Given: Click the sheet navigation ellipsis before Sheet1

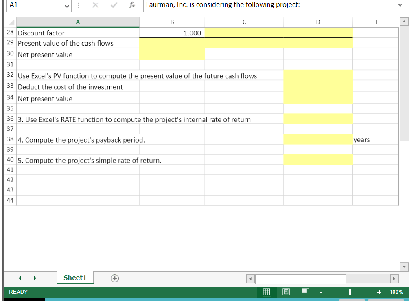Looking at the screenshot, I should [x=50, y=278].
